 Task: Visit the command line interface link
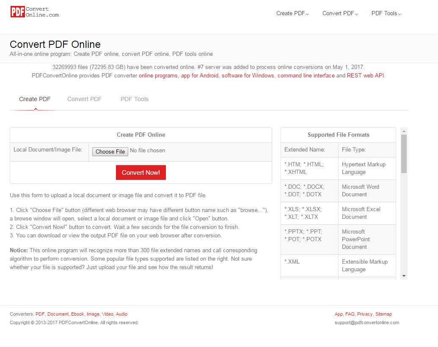(306, 76)
